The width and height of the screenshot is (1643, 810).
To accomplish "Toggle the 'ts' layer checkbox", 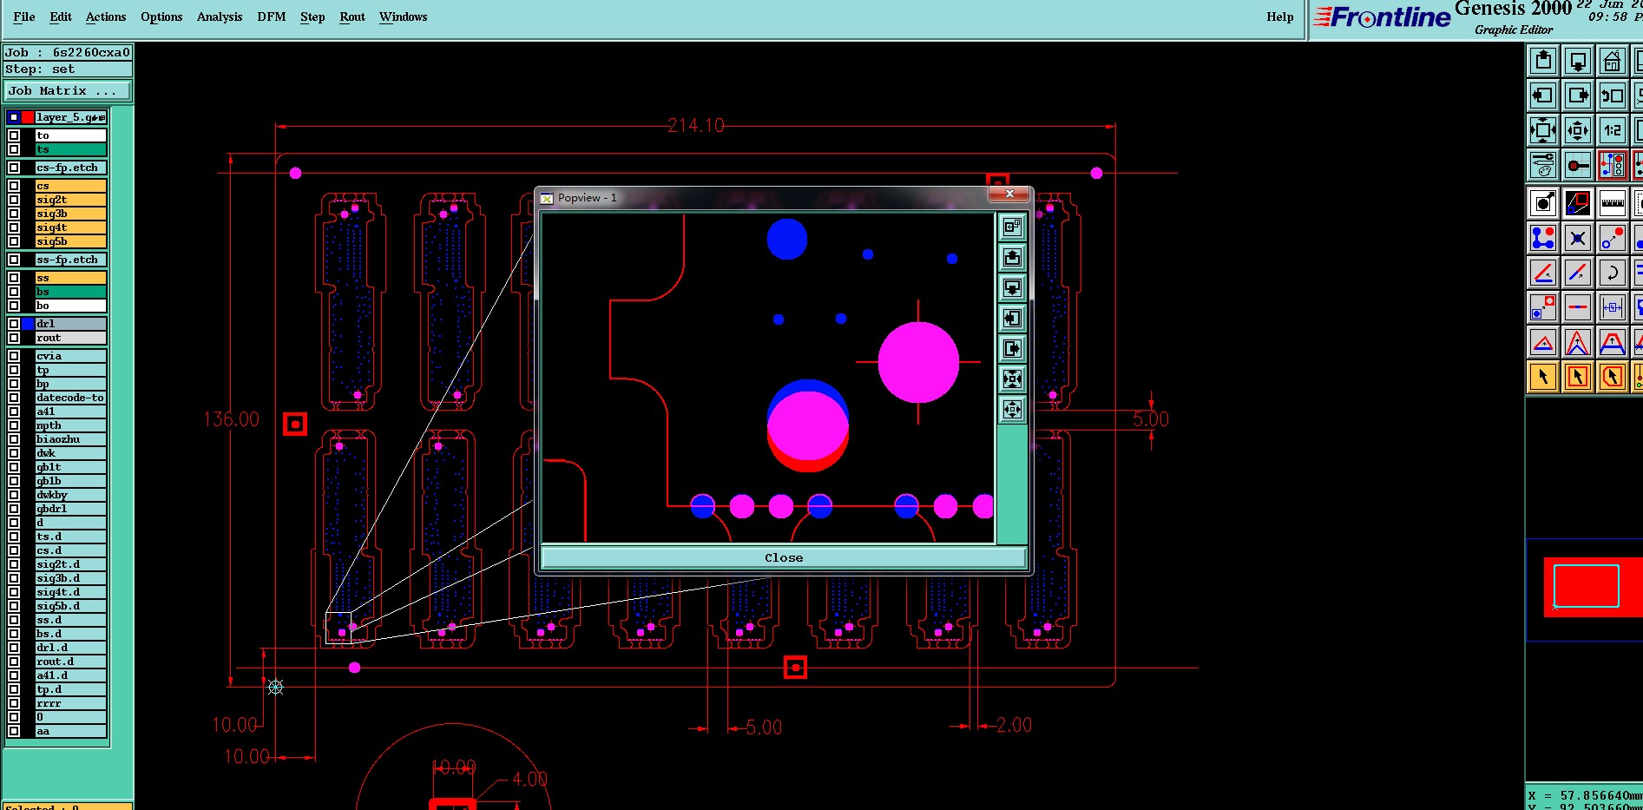I will 14,149.
